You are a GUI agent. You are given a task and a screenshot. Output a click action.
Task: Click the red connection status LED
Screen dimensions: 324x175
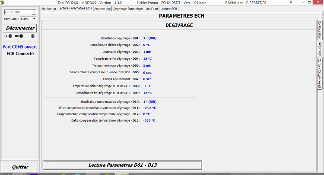(32, 36)
